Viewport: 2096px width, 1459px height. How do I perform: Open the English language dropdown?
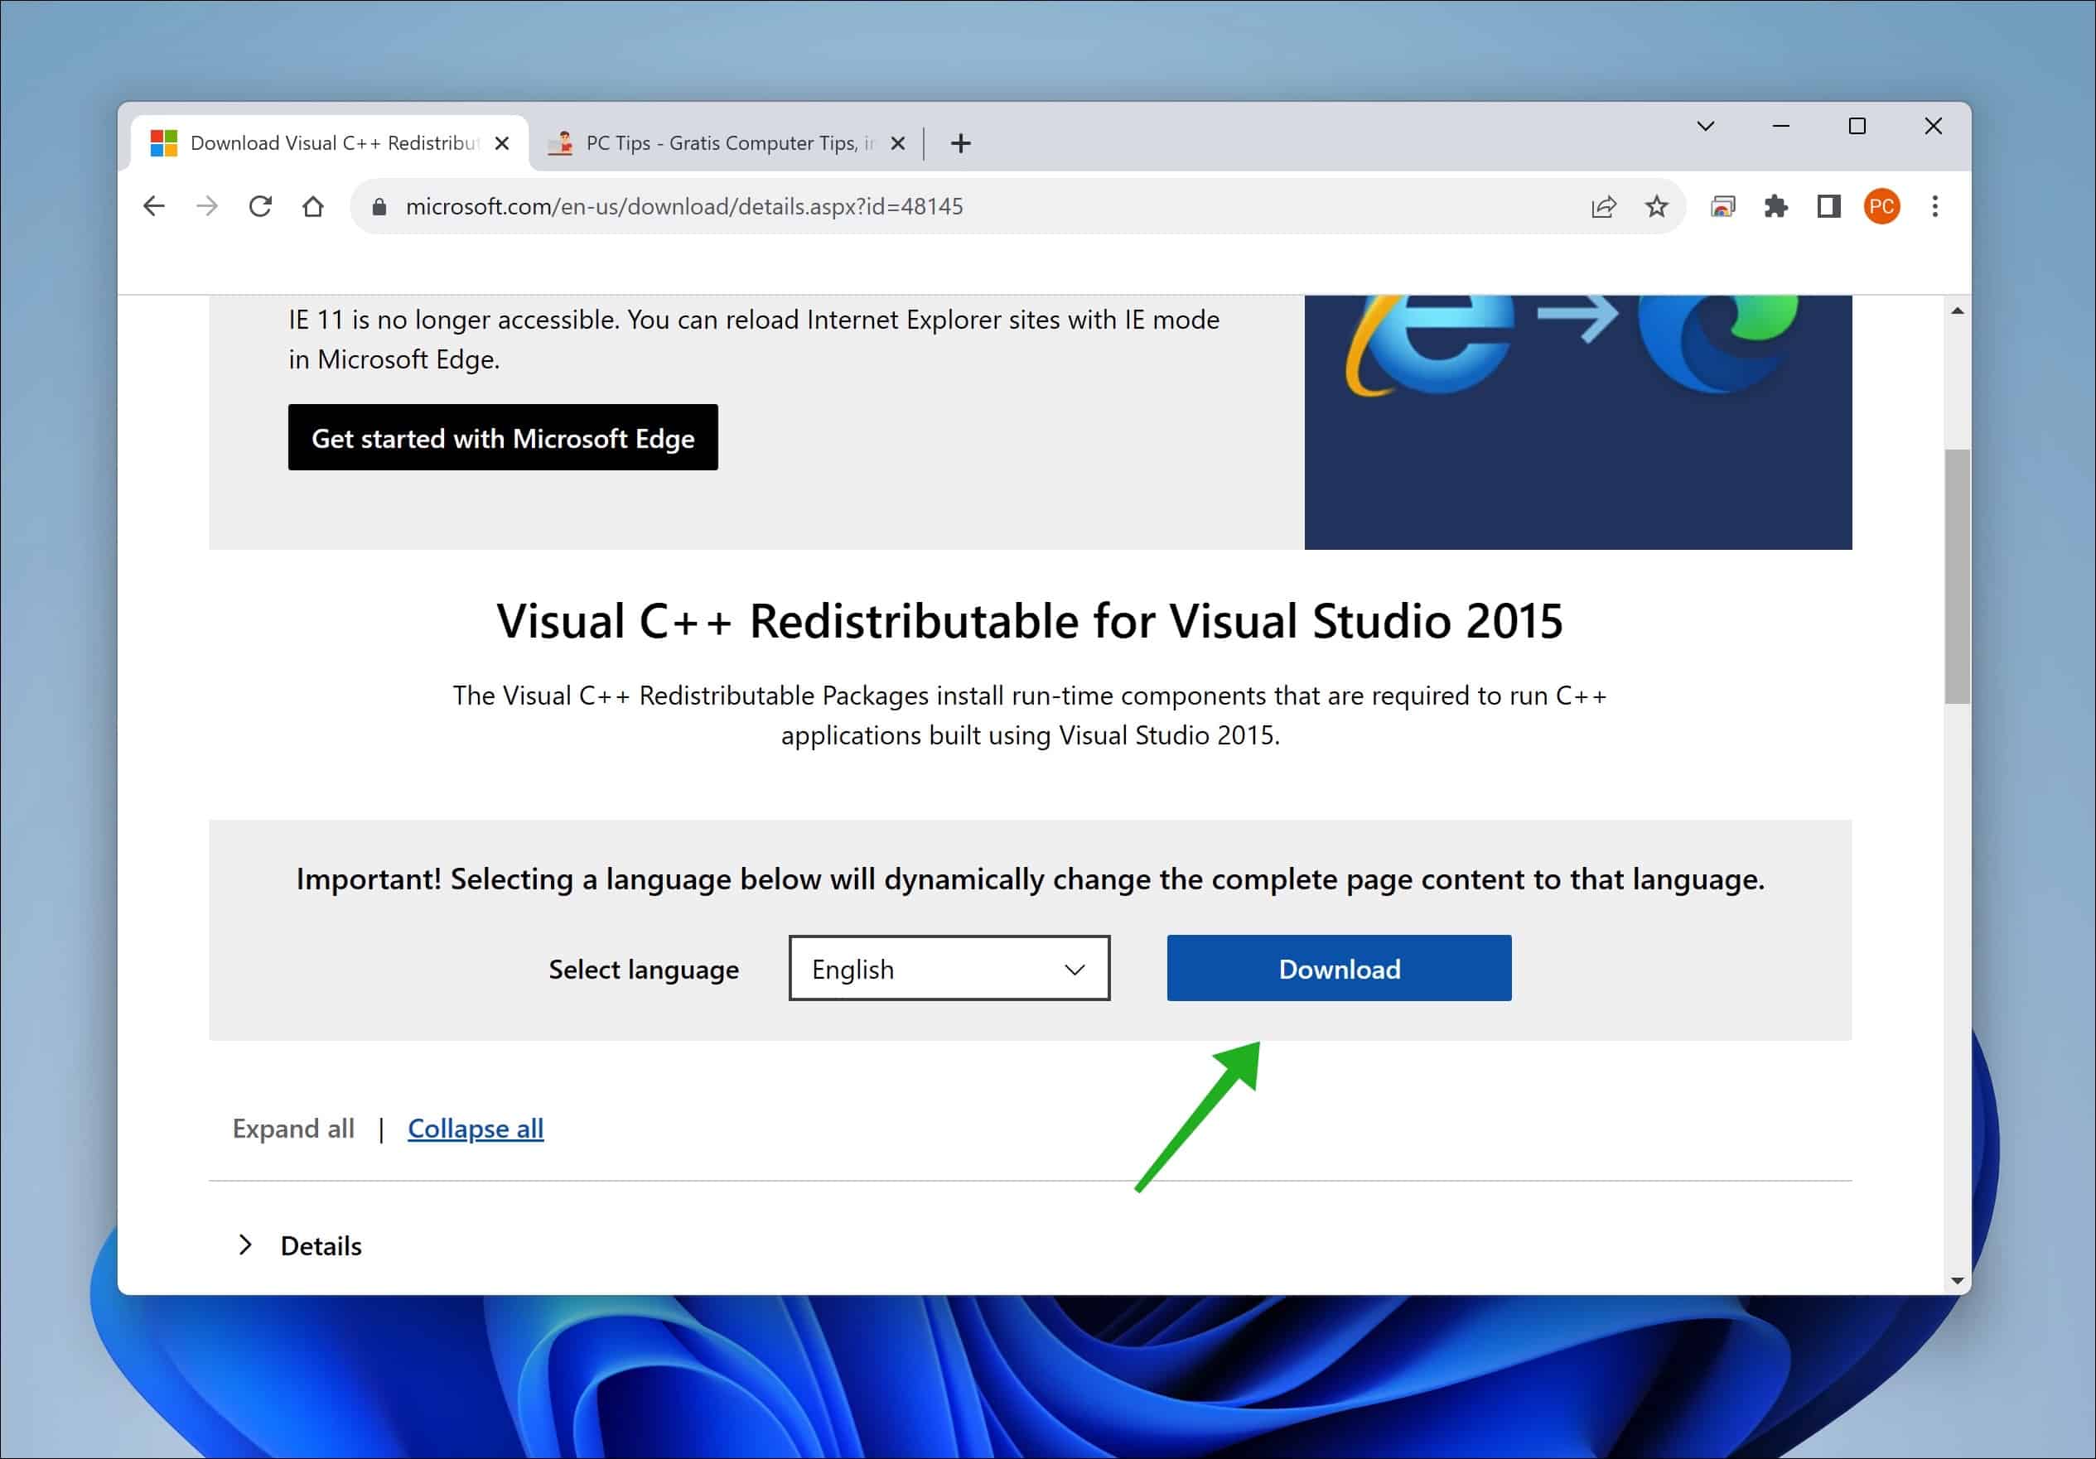point(949,968)
